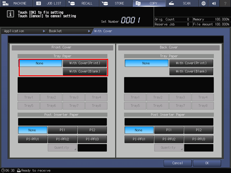Click Back Cover quantity value field

point(199,148)
